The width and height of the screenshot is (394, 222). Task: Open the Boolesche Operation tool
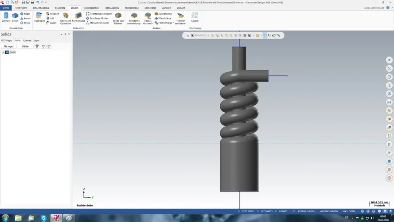click(66, 18)
